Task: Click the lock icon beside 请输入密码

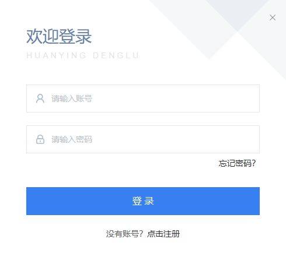Action: pyautogui.click(x=40, y=139)
